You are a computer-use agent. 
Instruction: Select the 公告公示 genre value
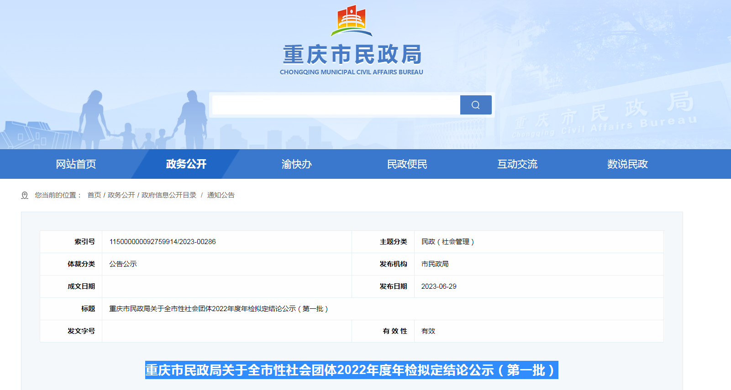click(123, 264)
